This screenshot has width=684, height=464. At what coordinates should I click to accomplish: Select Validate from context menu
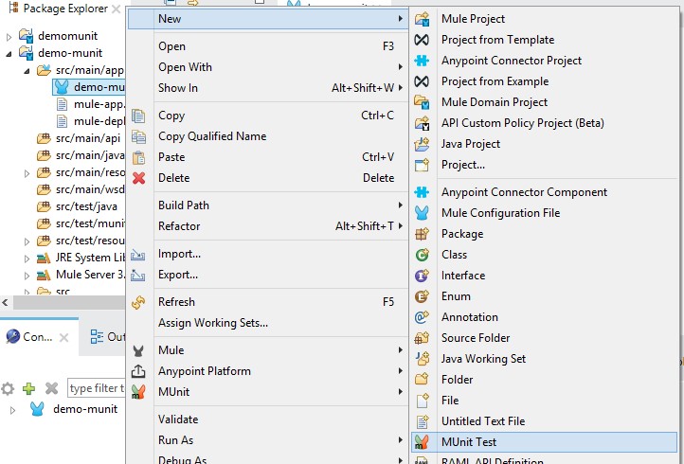pyautogui.click(x=268, y=419)
